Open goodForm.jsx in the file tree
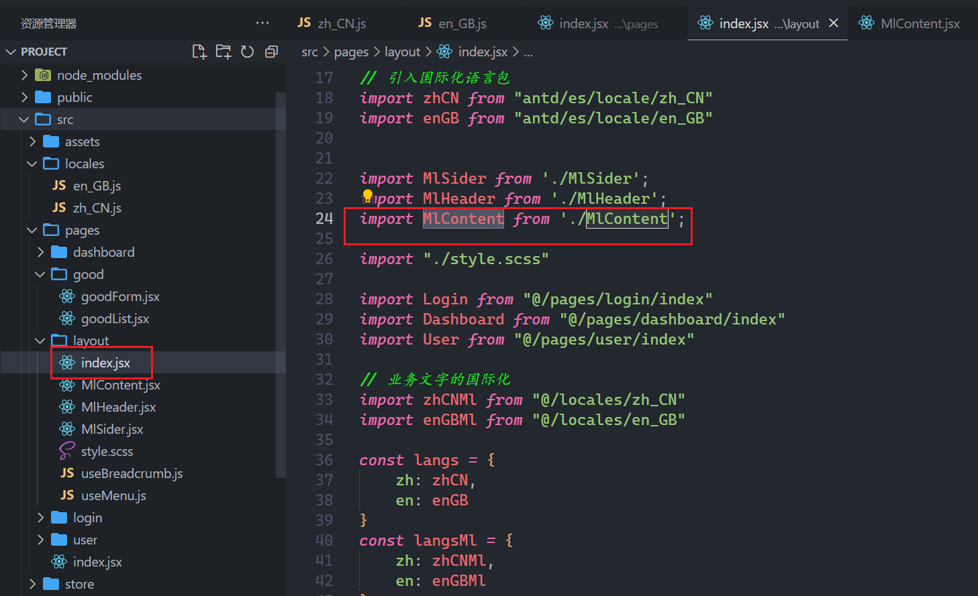 point(120,296)
